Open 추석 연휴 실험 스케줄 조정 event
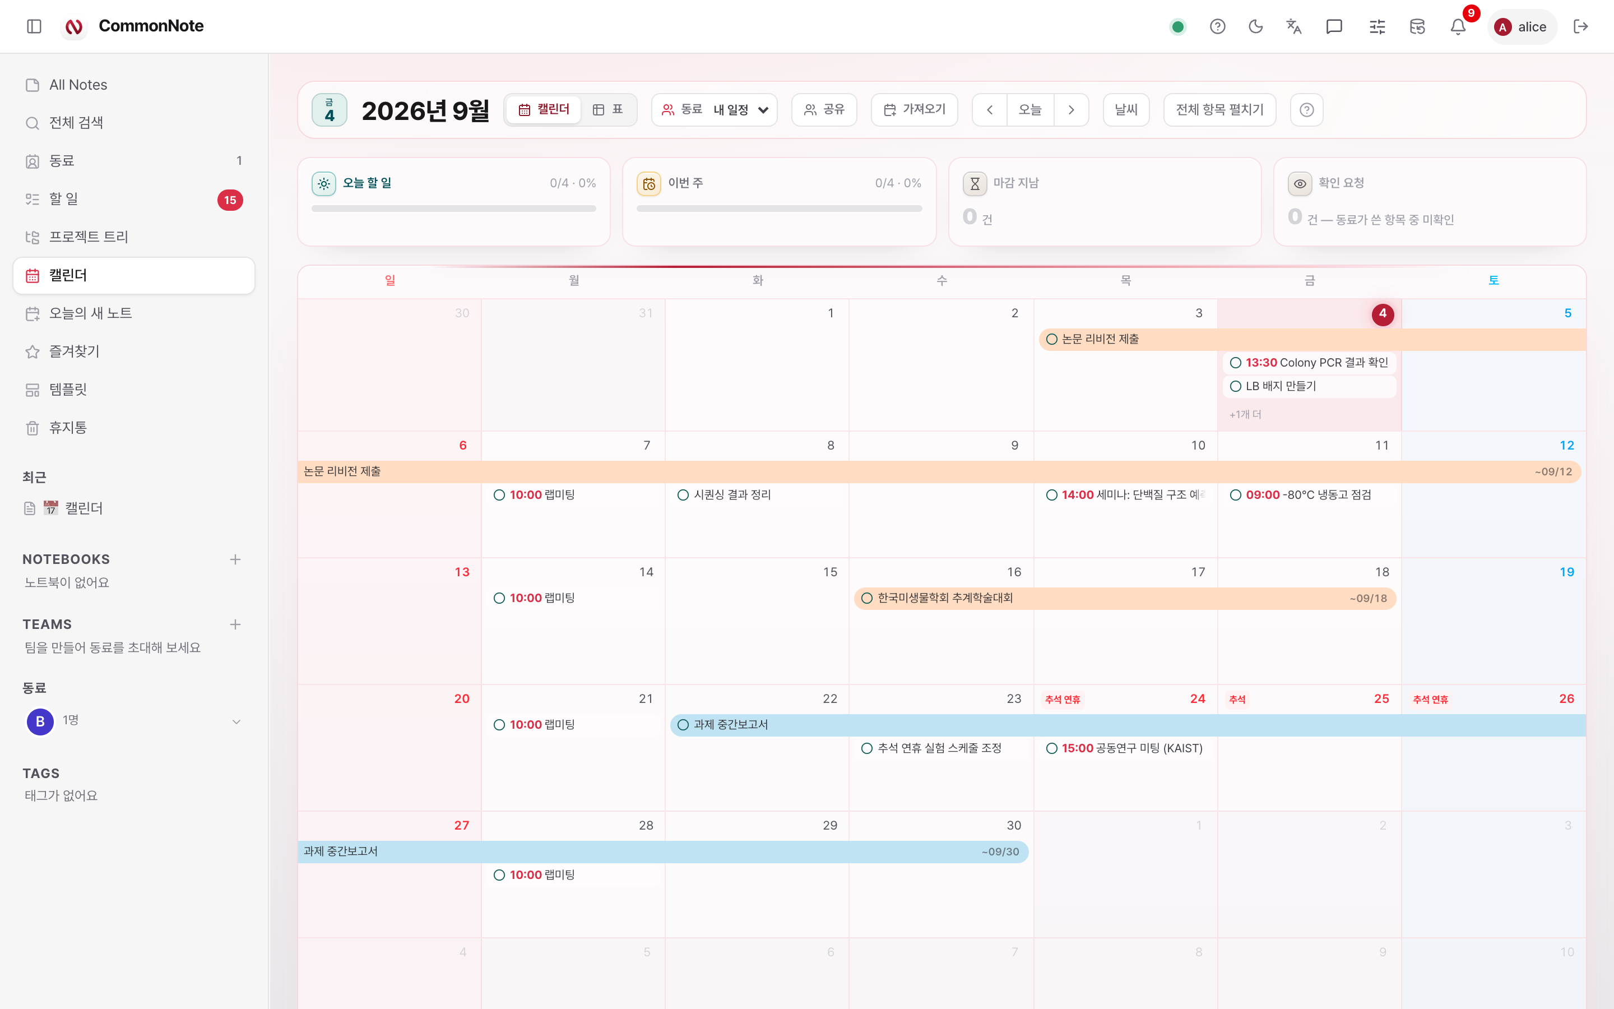 (x=940, y=748)
